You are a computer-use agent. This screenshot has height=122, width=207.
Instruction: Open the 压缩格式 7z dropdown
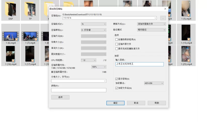94,24
